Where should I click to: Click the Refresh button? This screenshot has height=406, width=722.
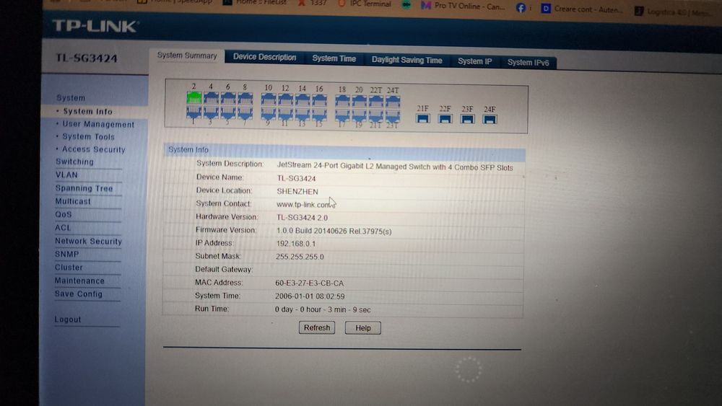[x=317, y=328]
